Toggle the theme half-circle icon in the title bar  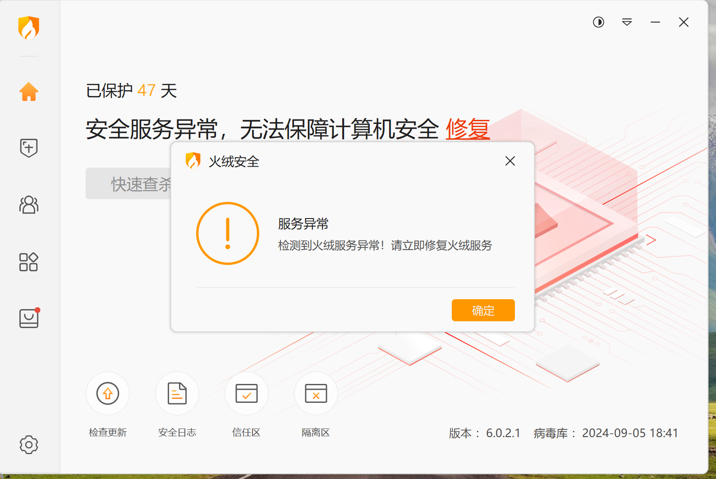pyautogui.click(x=598, y=22)
